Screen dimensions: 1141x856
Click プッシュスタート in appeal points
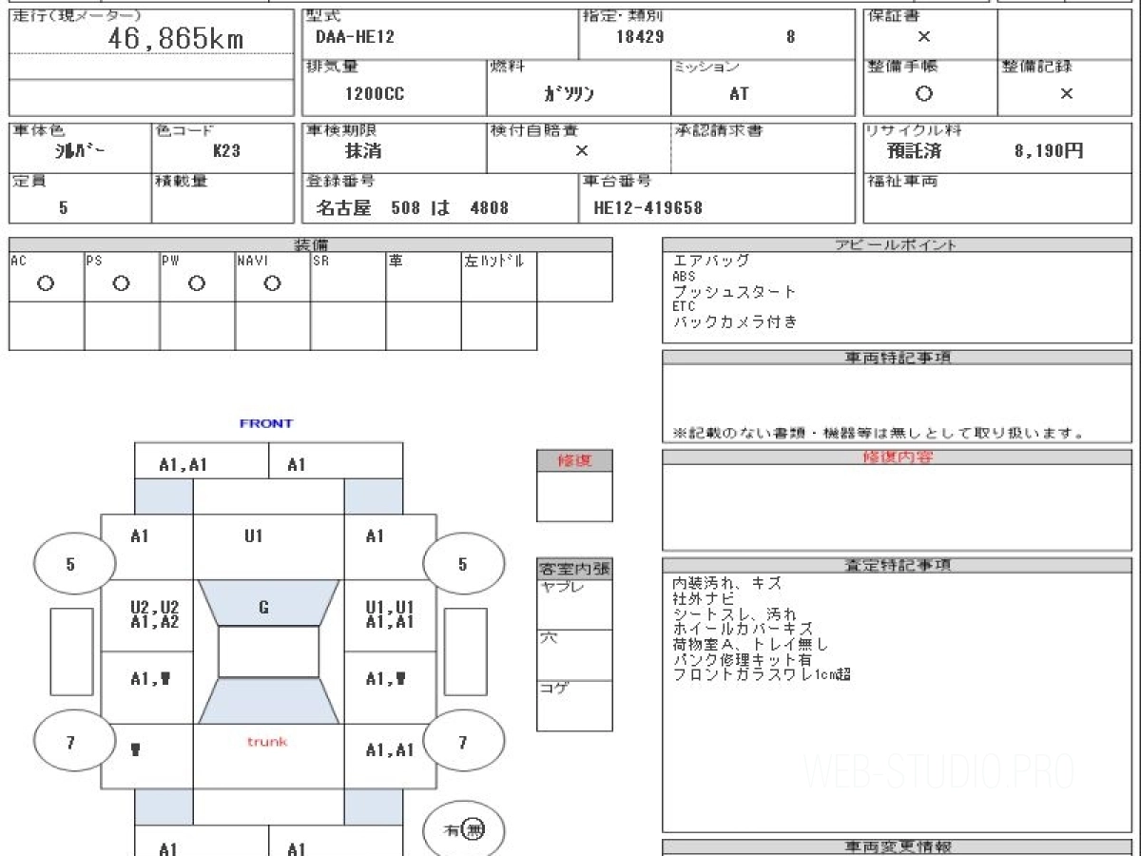pyautogui.click(x=734, y=291)
